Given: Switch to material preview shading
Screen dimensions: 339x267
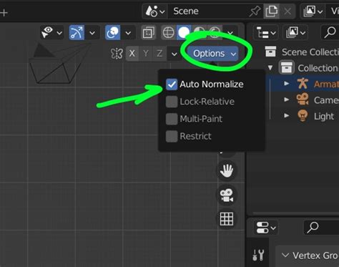Looking at the screenshot, I should click(x=199, y=32).
